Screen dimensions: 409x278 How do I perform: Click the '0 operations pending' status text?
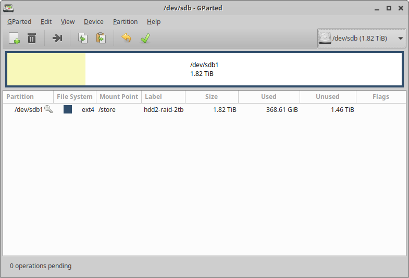[41, 266]
